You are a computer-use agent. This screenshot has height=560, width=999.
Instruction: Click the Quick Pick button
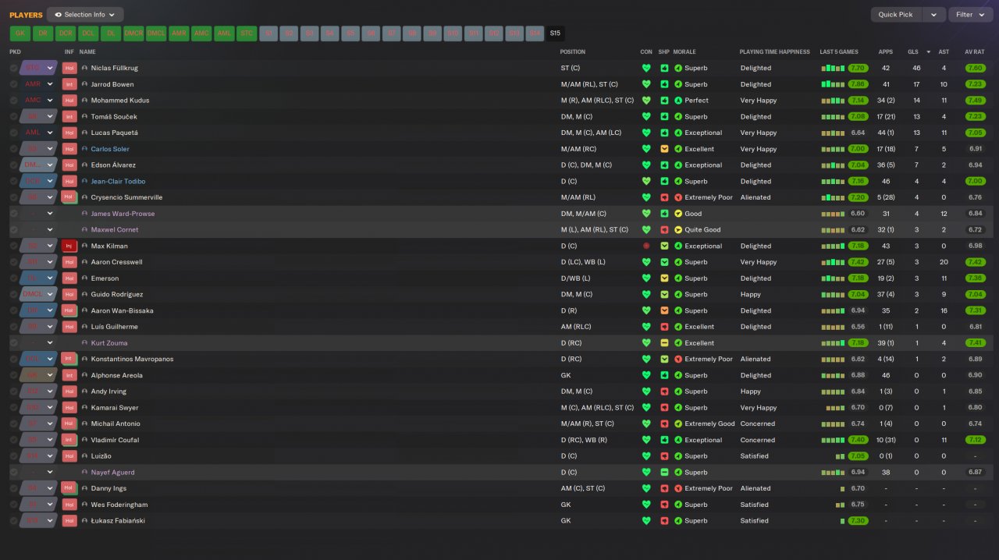coord(896,15)
